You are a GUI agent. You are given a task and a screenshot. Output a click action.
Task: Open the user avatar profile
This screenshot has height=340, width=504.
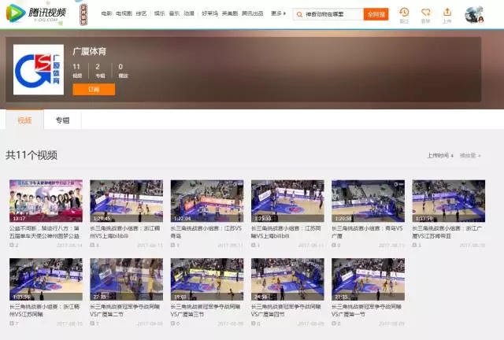(x=475, y=14)
